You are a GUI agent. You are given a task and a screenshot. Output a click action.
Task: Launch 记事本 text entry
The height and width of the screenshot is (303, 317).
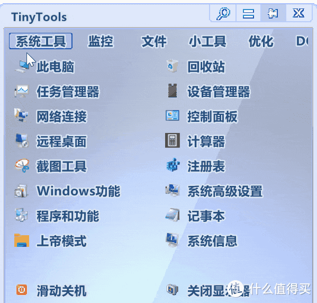[206, 216]
